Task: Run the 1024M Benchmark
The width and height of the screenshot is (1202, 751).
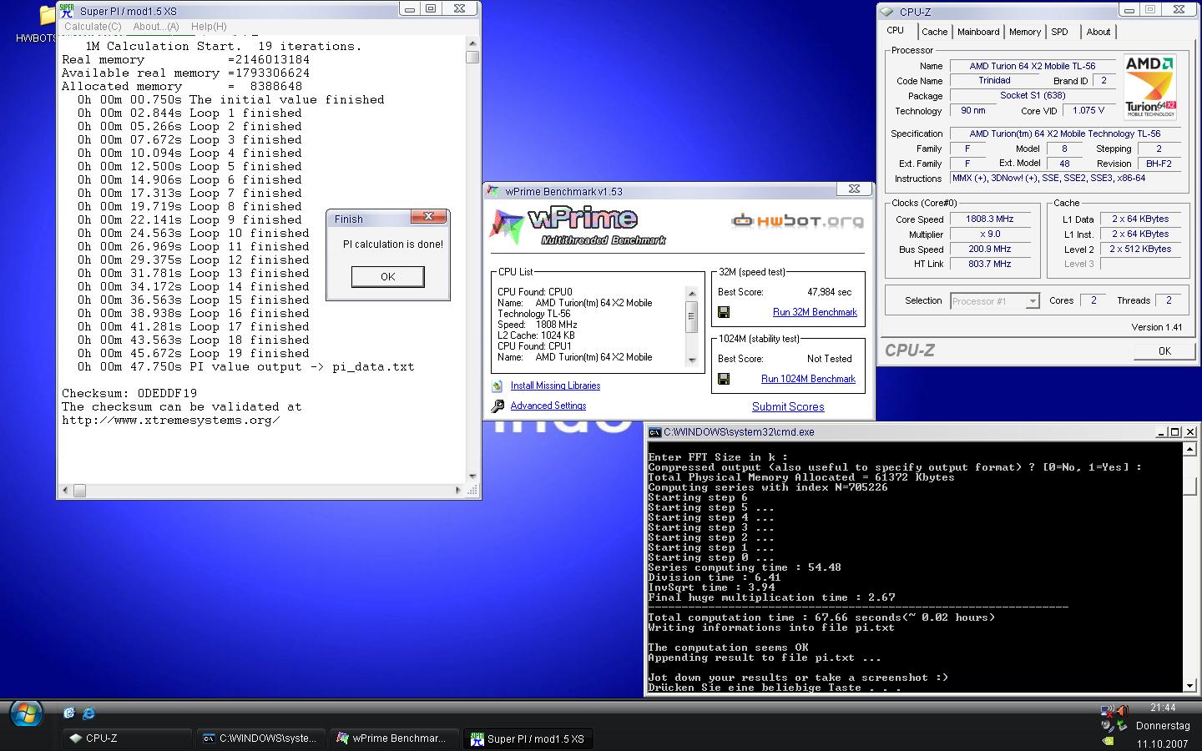Action: click(808, 379)
